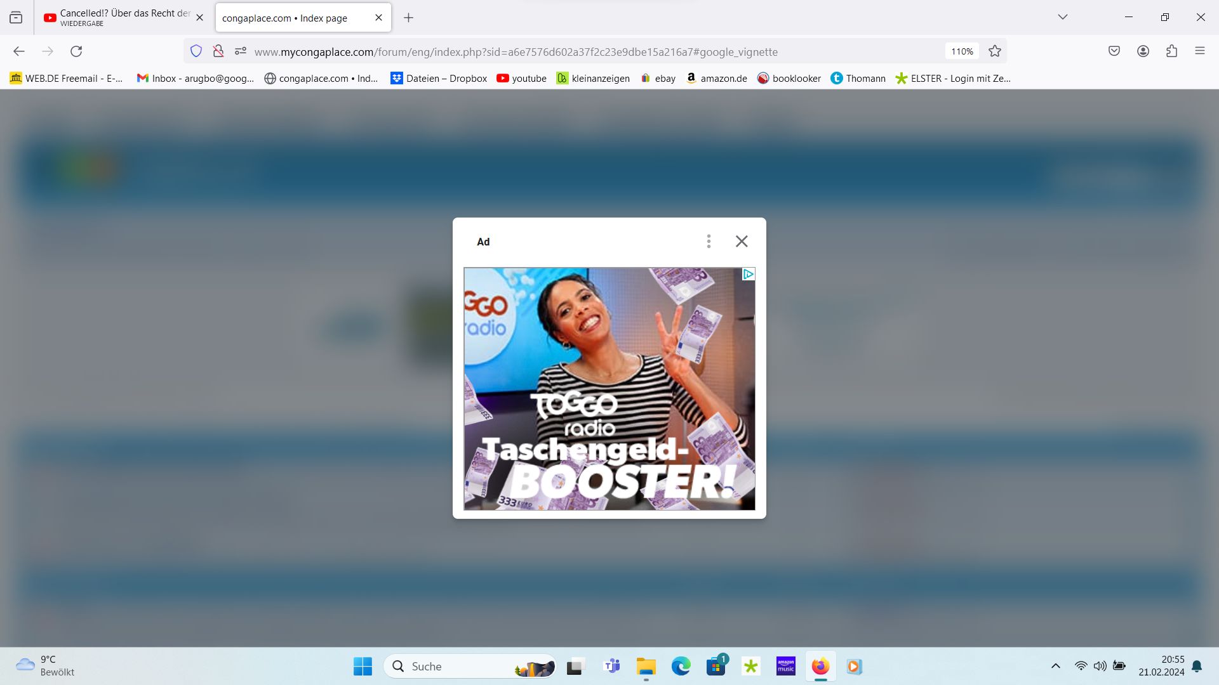Viewport: 1219px width, 685px height.
Task: Open the ad's three-dot options menu
Action: 709,241
